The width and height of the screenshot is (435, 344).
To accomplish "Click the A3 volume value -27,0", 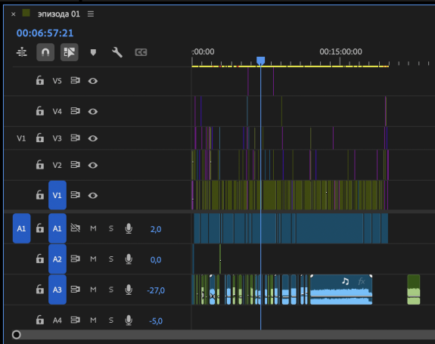I will (x=156, y=290).
